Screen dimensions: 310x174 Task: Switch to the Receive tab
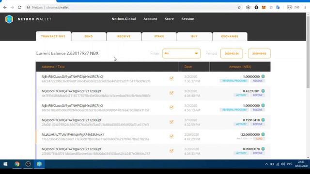coord(124,37)
